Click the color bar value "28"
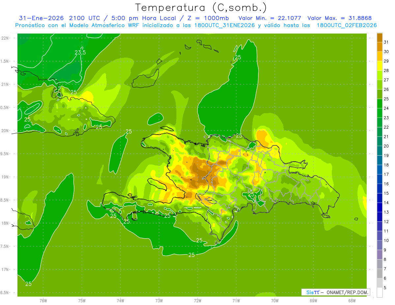395x305 pixels. click(x=386, y=70)
